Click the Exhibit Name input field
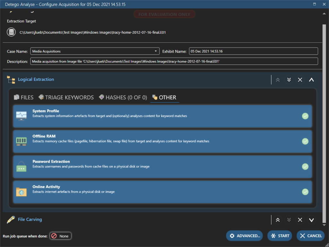The height and width of the screenshot is (247, 329). pyautogui.click(x=253, y=51)
